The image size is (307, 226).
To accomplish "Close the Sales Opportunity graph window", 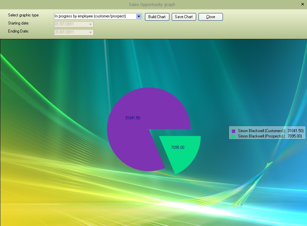I will tap(303, 4).
